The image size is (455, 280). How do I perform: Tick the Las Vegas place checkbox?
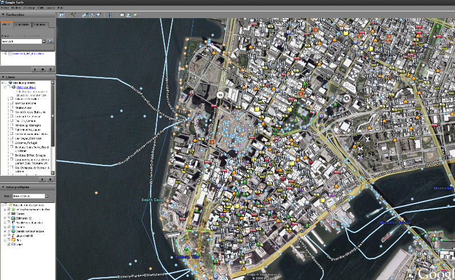coord(11,138)
